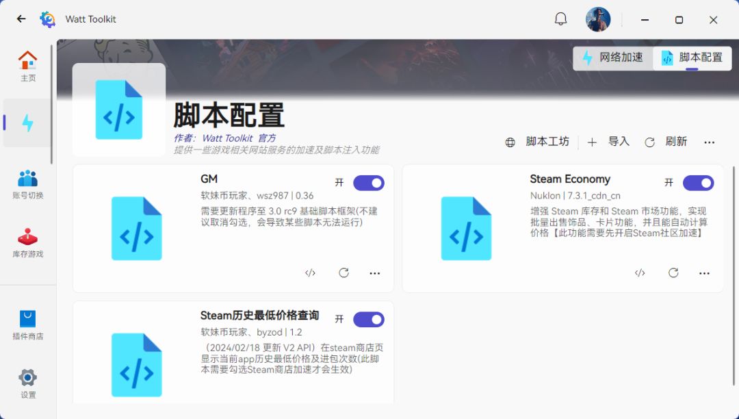The image size is (739, 419).
Task: Click the Steam历史最低价格查询 title
Action: click(260, 316)
